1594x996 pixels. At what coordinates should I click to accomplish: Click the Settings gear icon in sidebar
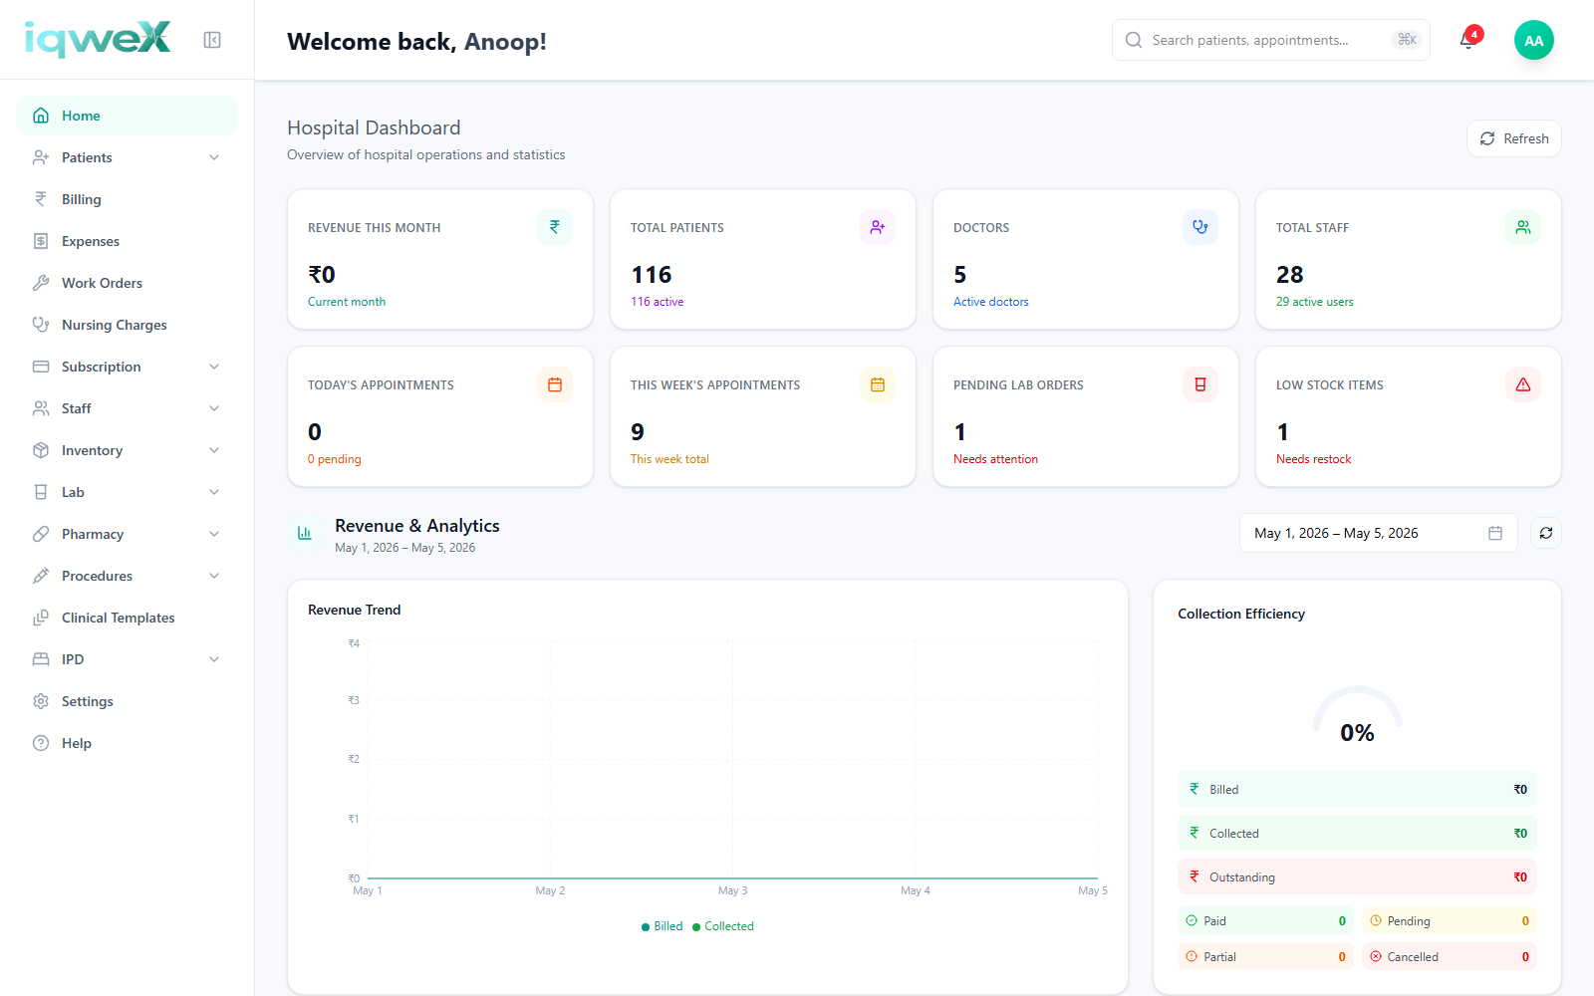pyautogui.click(x=41, y=701)
